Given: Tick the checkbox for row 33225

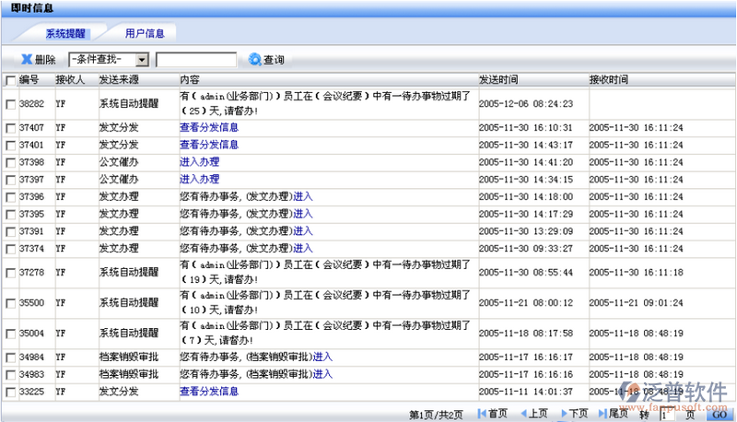Looking at the screenshot, I should click(x=10, y=392).
